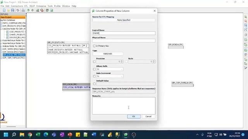Click inside the Remarks text area
This screenshot has width=248, height=139.
124,105
